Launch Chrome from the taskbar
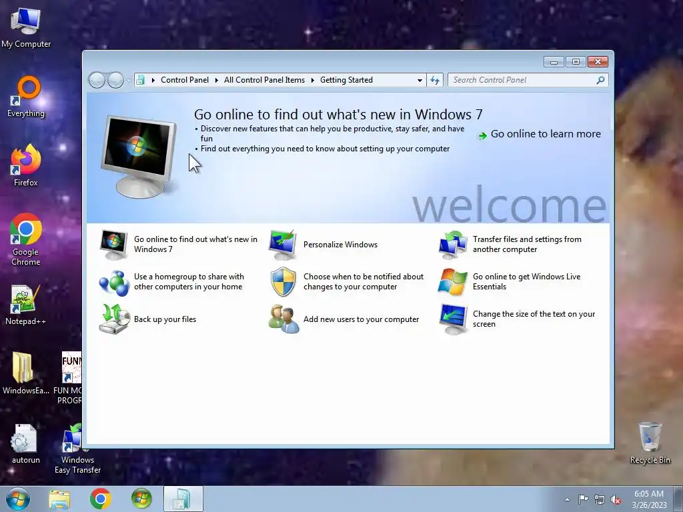This screenshot has width=683, height=512. point(100,499)
